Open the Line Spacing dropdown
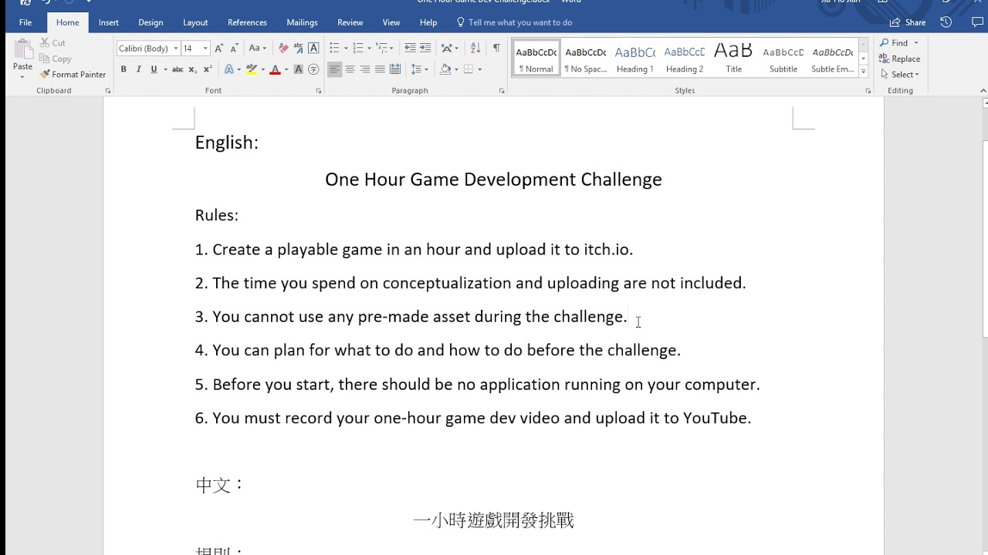 pyautogui.click(x=419, y=69)
